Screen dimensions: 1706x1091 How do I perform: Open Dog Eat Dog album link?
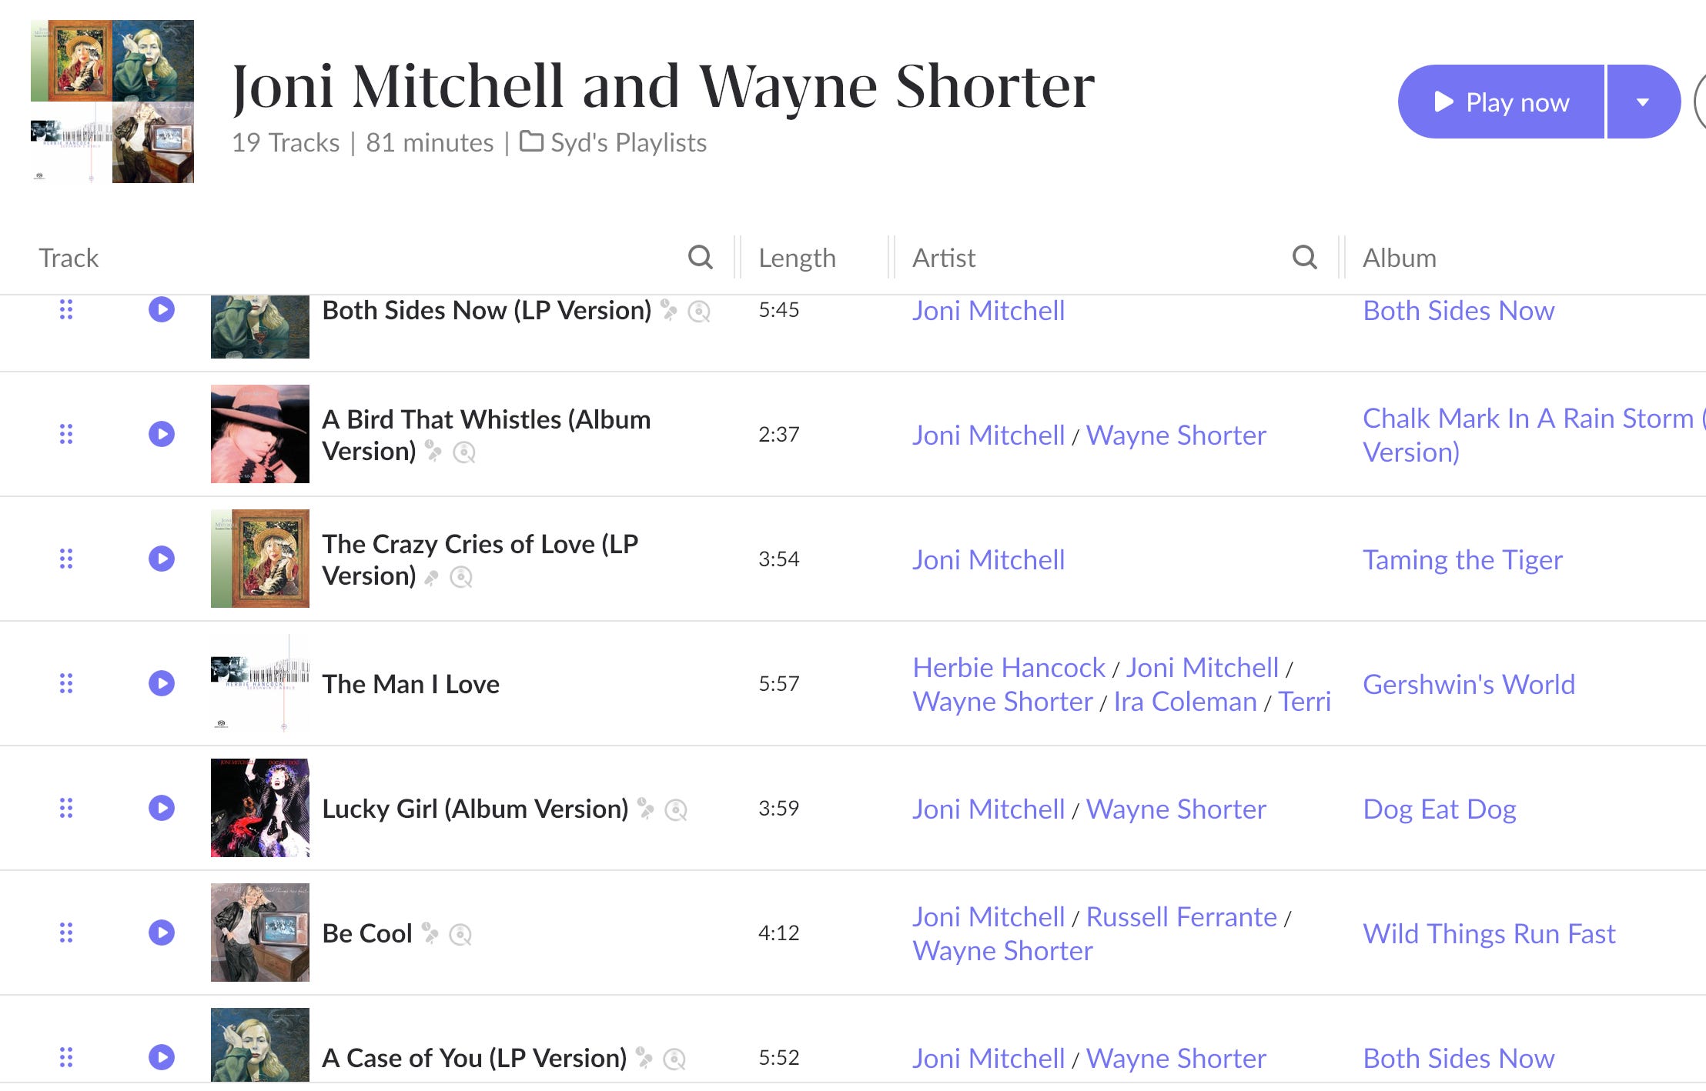coord(1440,809)
